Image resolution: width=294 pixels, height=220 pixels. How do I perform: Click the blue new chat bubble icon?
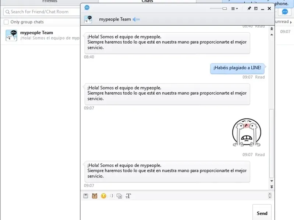(285, 12)
